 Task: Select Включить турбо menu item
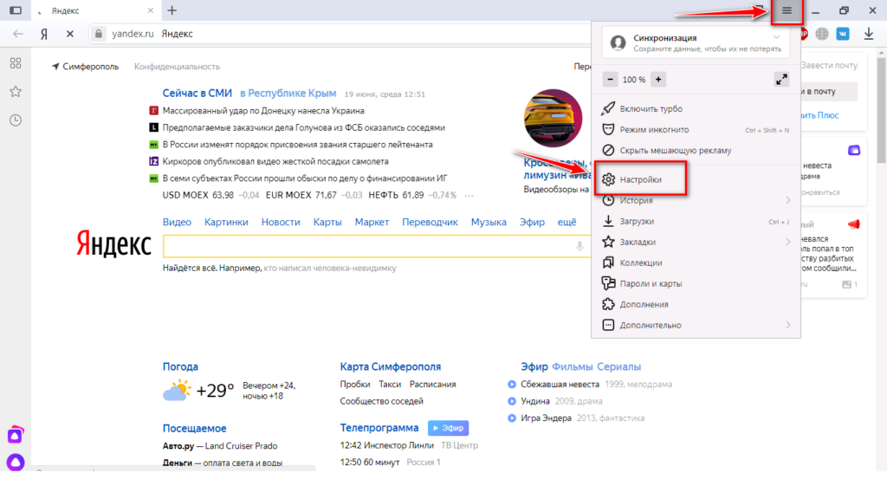click(696, 108)
